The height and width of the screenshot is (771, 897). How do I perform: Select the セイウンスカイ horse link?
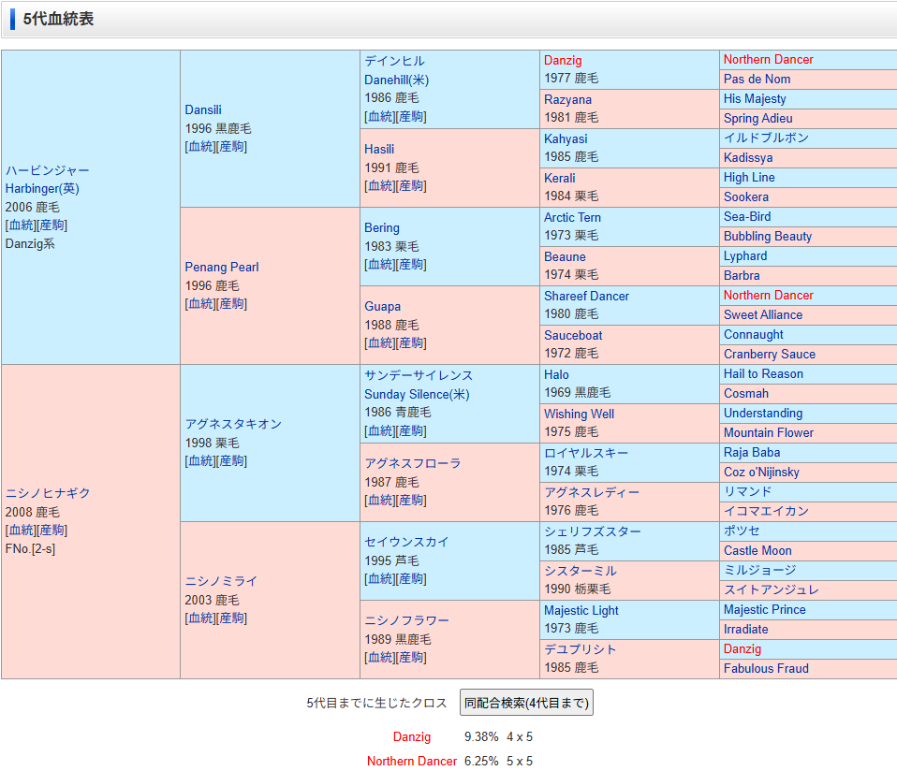[406, 542]
